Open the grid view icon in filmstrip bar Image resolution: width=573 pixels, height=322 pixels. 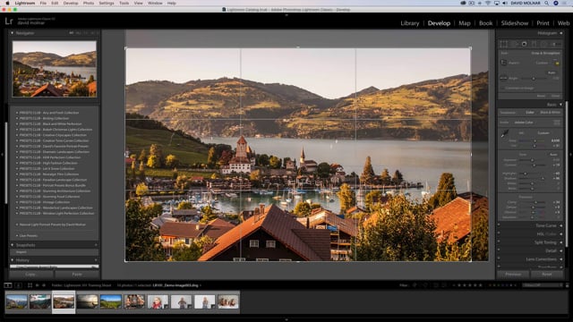tap(30, 285)
